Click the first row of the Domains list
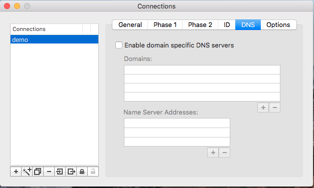This screenshot has width=314, height=188. point(202,70)
